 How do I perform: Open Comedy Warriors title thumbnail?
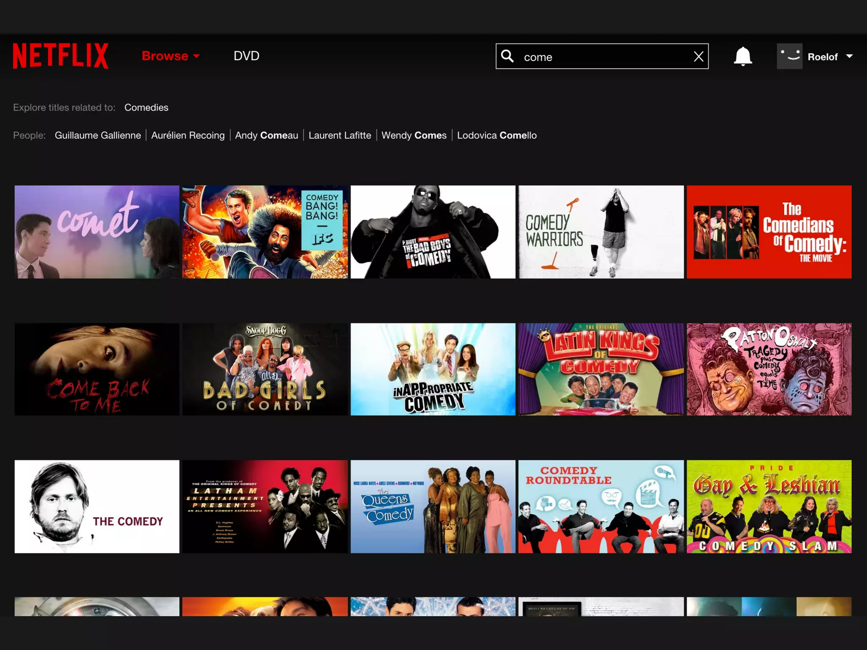tap(601, 232)
